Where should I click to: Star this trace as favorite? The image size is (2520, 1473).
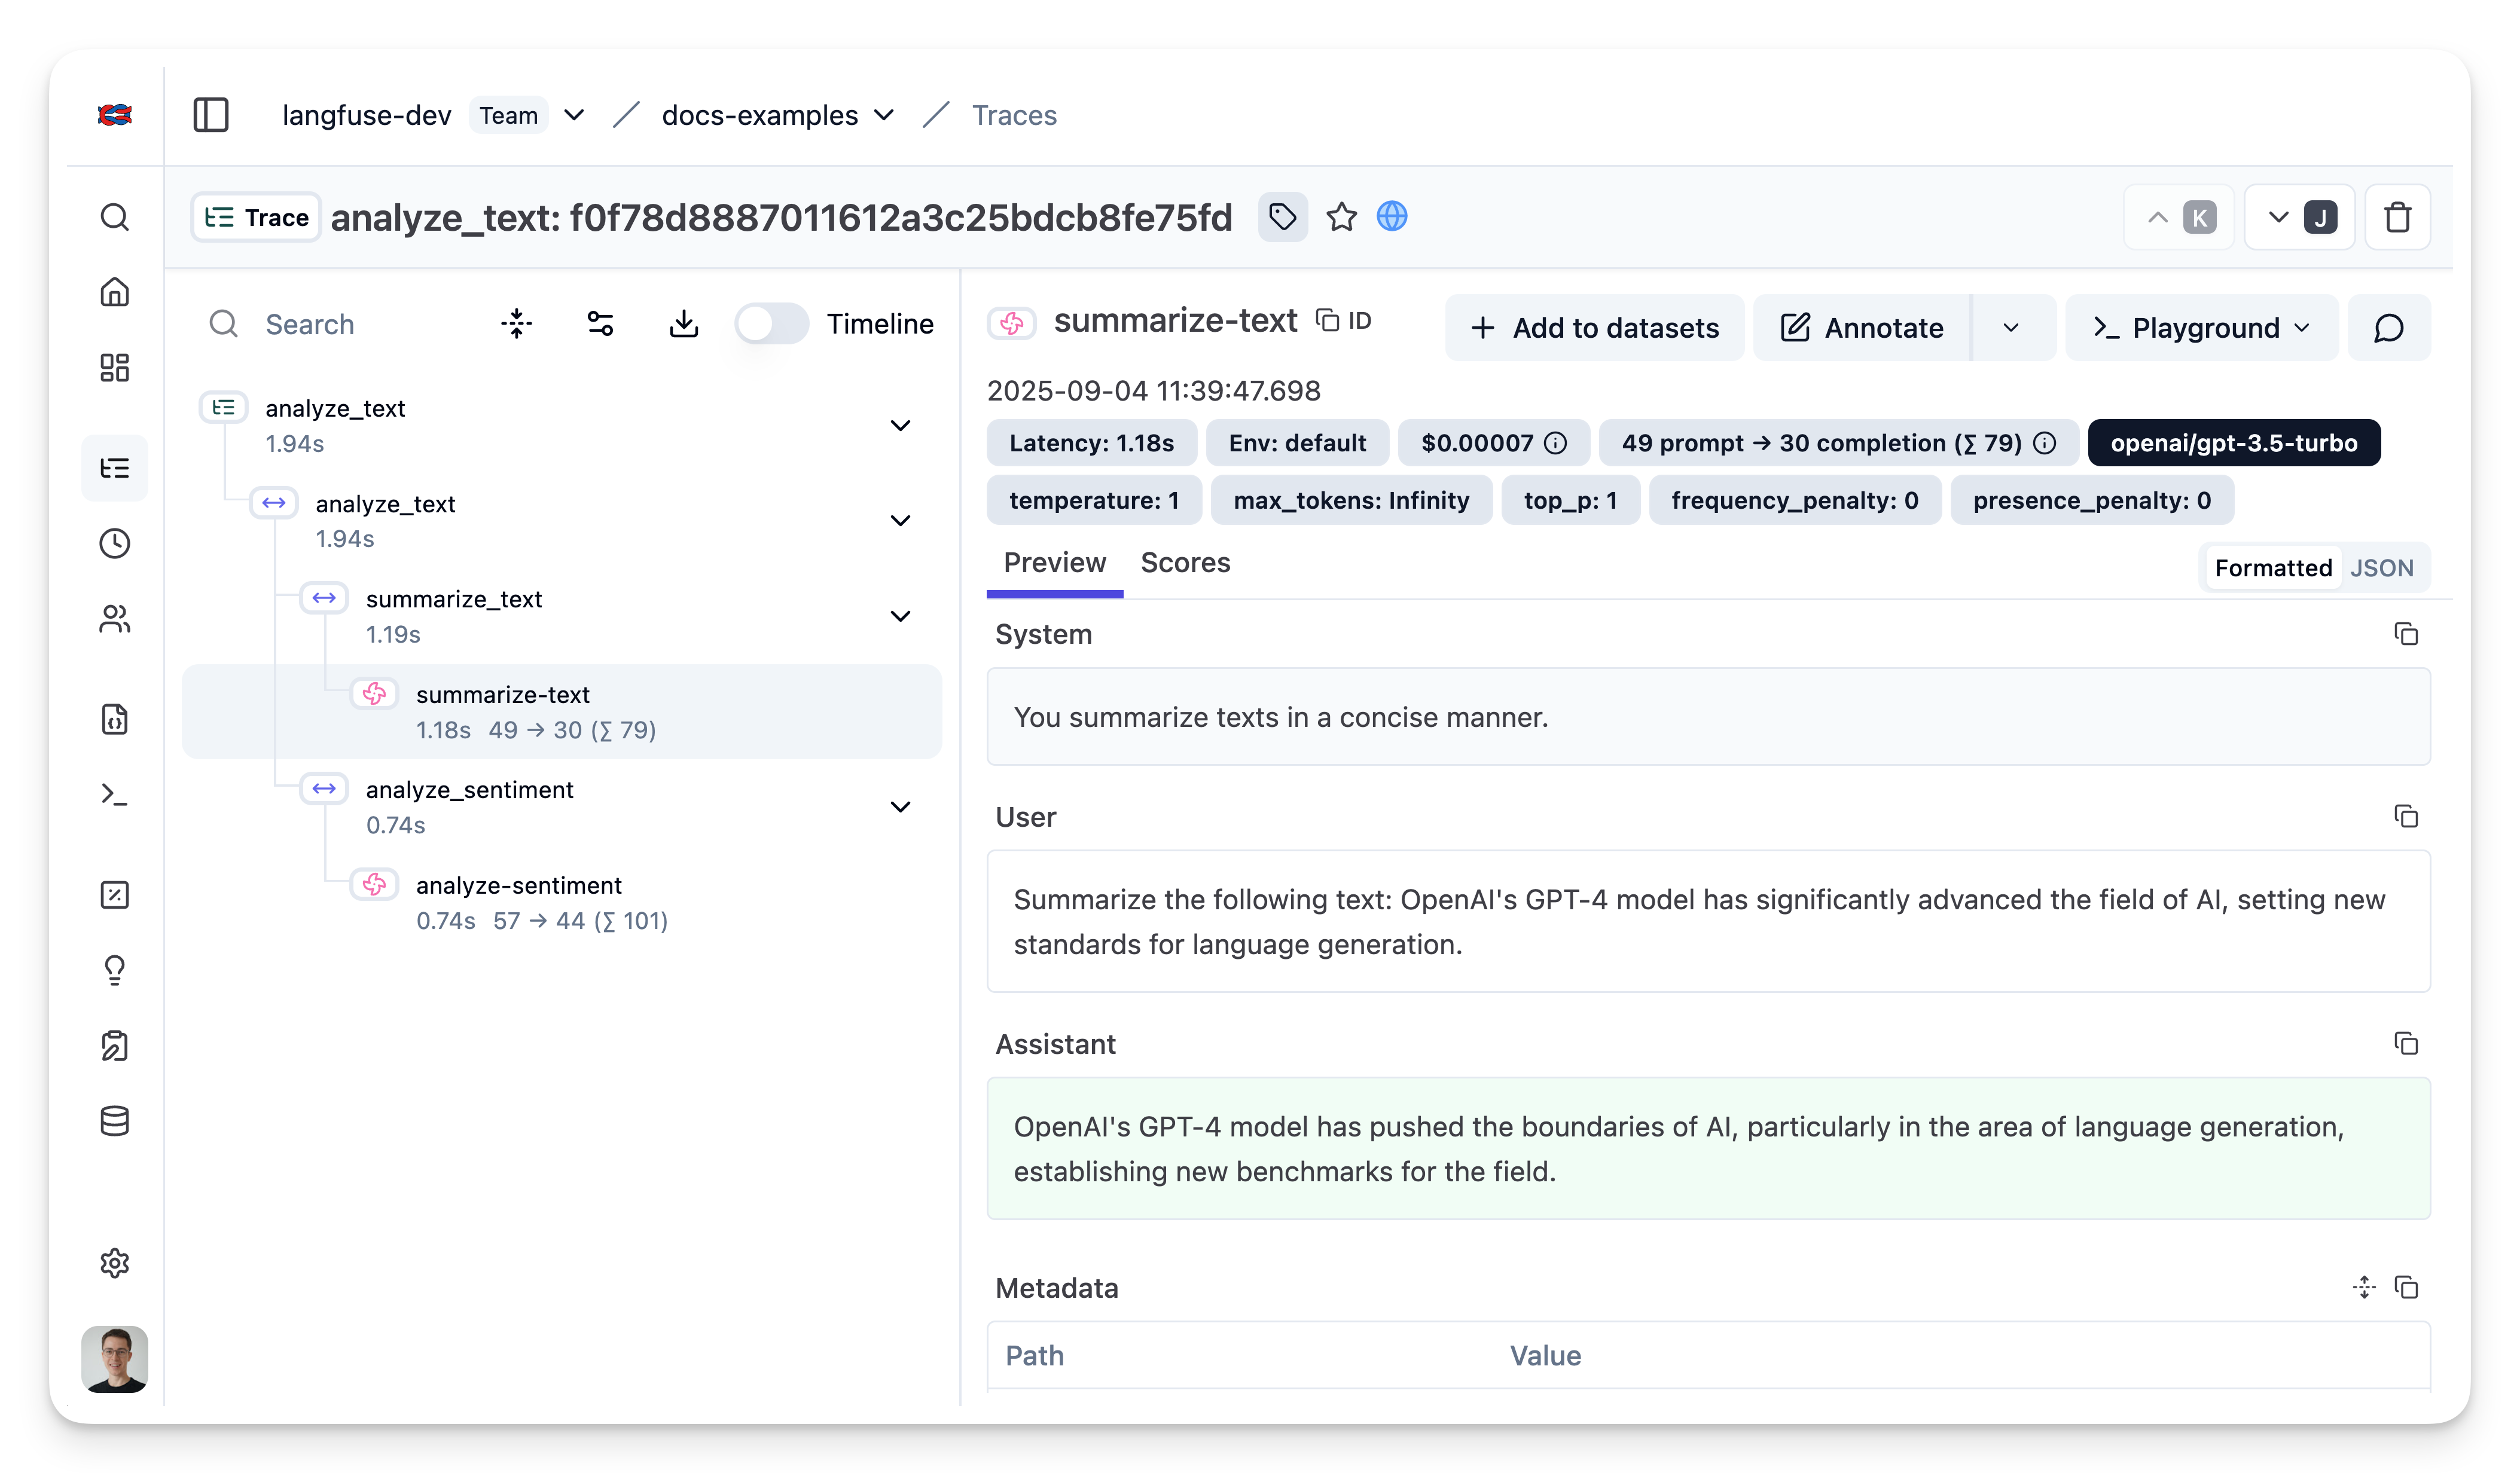click(x=1341, y=217)
